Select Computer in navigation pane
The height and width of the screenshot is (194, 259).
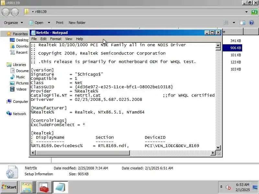[20, 102]
